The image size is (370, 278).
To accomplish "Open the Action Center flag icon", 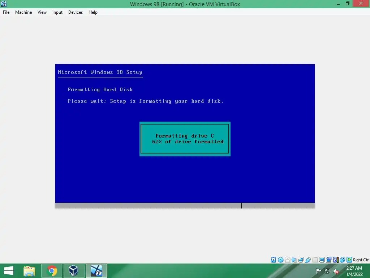I will coord(318,271).
